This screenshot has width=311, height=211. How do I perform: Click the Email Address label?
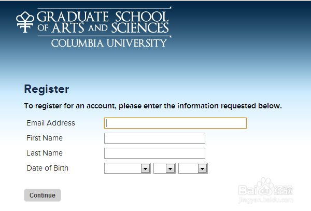(x=51, y=123)
